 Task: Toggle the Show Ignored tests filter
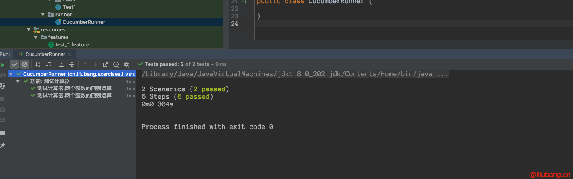pos(25,64)
